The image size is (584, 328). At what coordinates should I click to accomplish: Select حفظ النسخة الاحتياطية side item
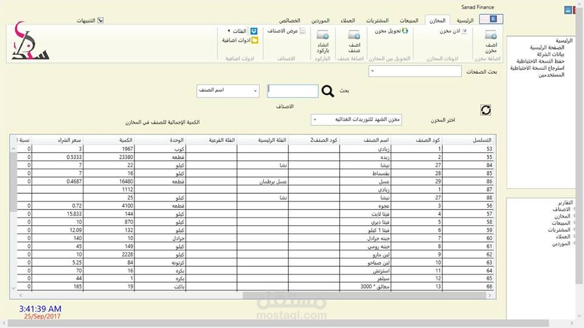click(x=540, y=61)
